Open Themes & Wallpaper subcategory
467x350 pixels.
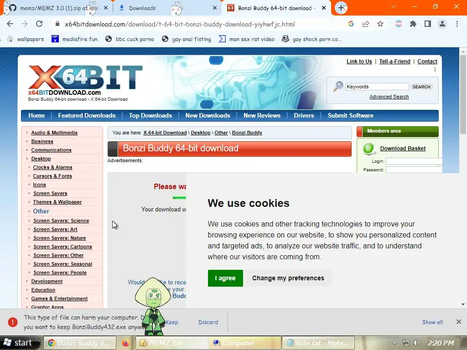(57, 202)
